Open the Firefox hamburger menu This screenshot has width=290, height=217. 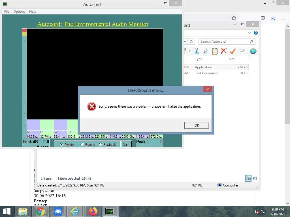pos(283,18)
